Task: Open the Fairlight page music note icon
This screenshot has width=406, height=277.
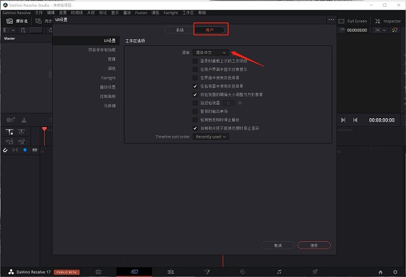Action: pos(279,271)
